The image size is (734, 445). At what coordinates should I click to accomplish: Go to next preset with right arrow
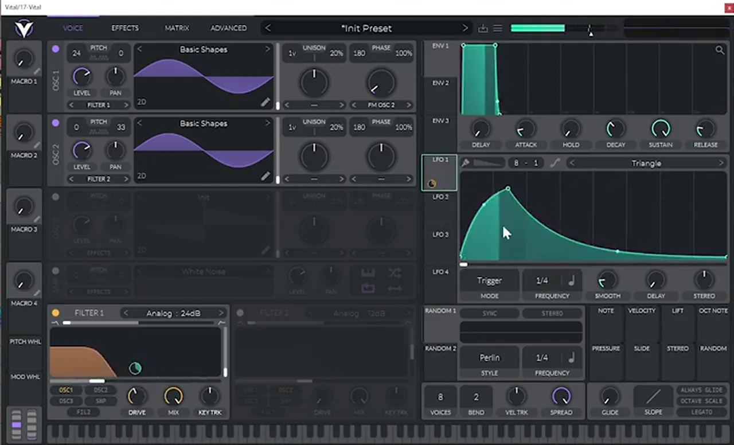point(465,28)
